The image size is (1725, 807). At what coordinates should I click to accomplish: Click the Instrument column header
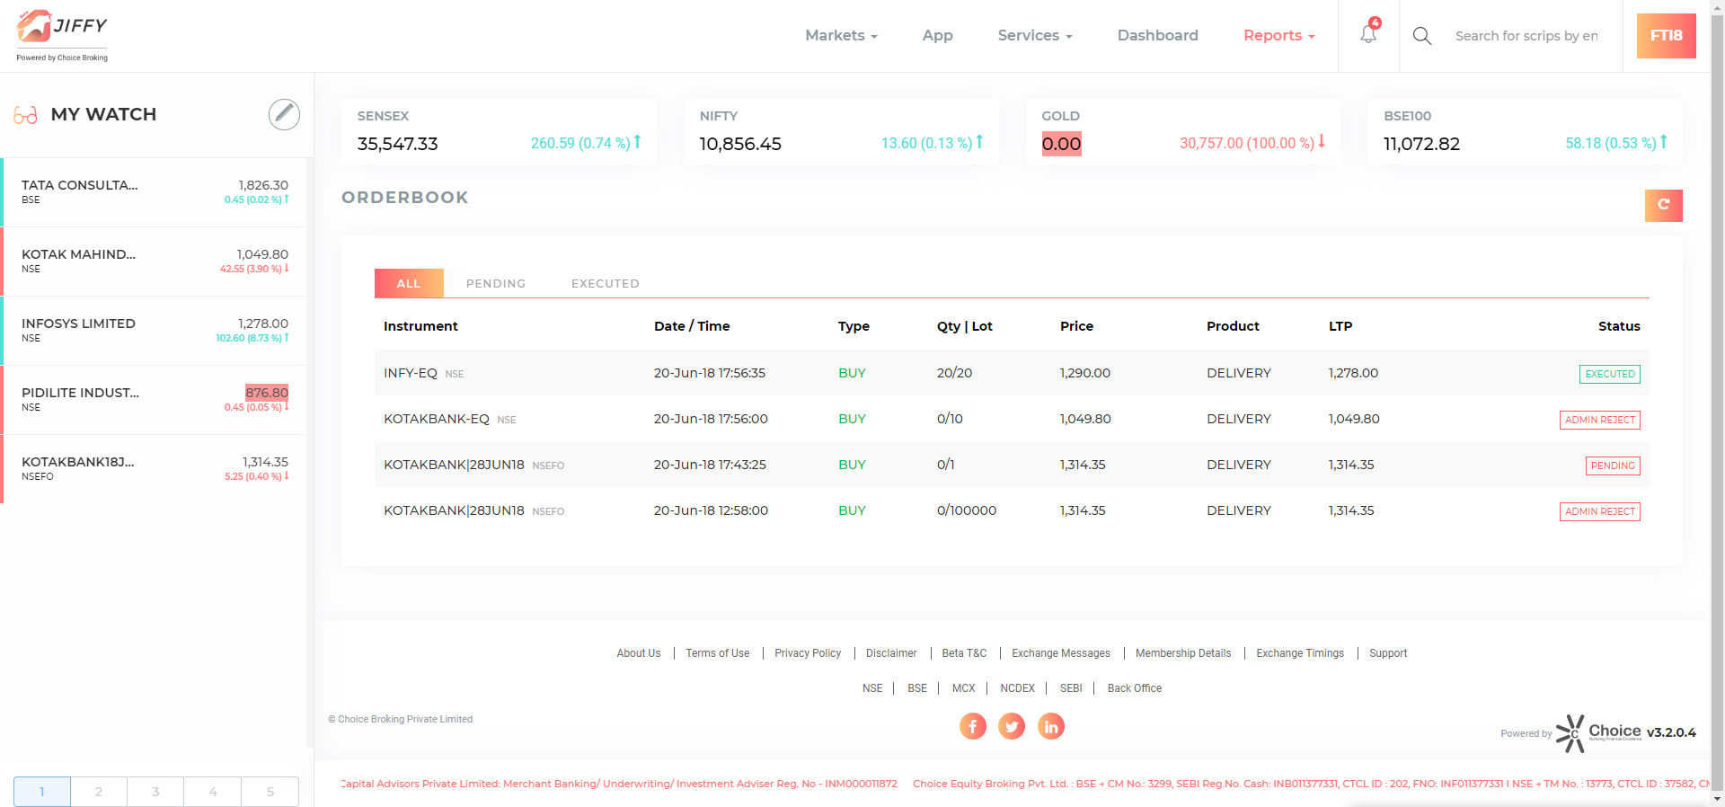click(x=420, y=326)
